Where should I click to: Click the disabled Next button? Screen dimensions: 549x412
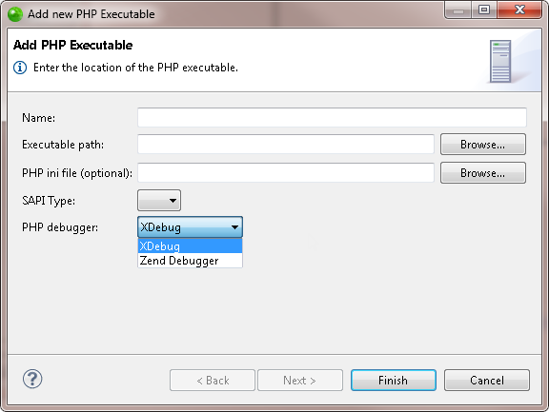coord(300,380)
